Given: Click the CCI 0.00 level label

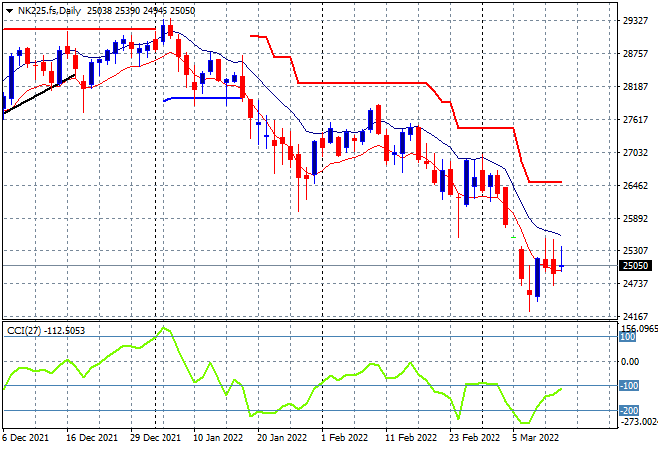Looking at the screenshot, I should pyautogui.click(x=629, y=361).
